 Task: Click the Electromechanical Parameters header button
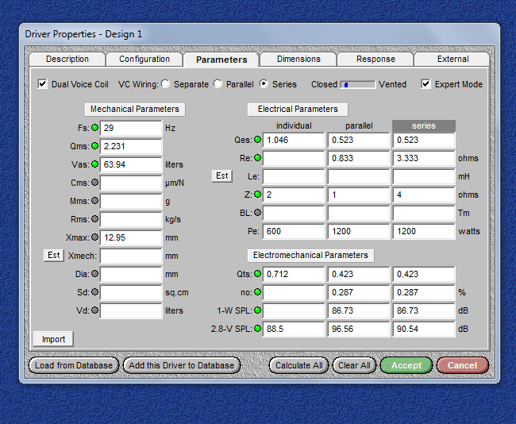pos(310,256)
